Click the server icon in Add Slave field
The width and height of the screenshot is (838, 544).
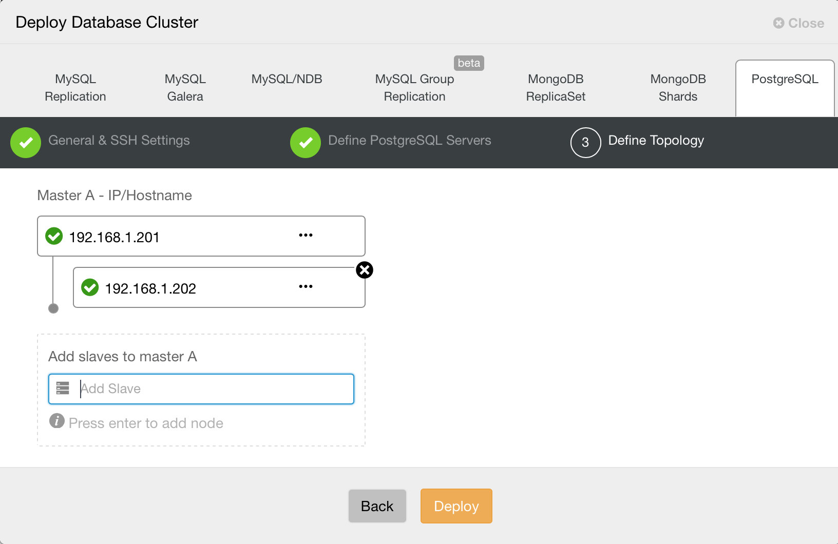63,388
